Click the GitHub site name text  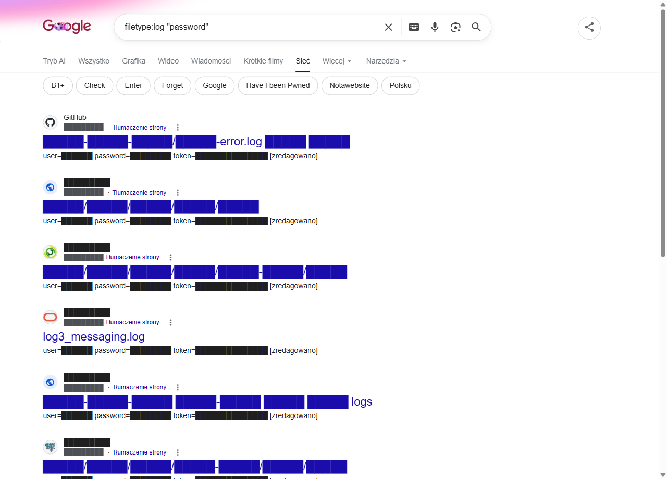click(x=75, y=118)
